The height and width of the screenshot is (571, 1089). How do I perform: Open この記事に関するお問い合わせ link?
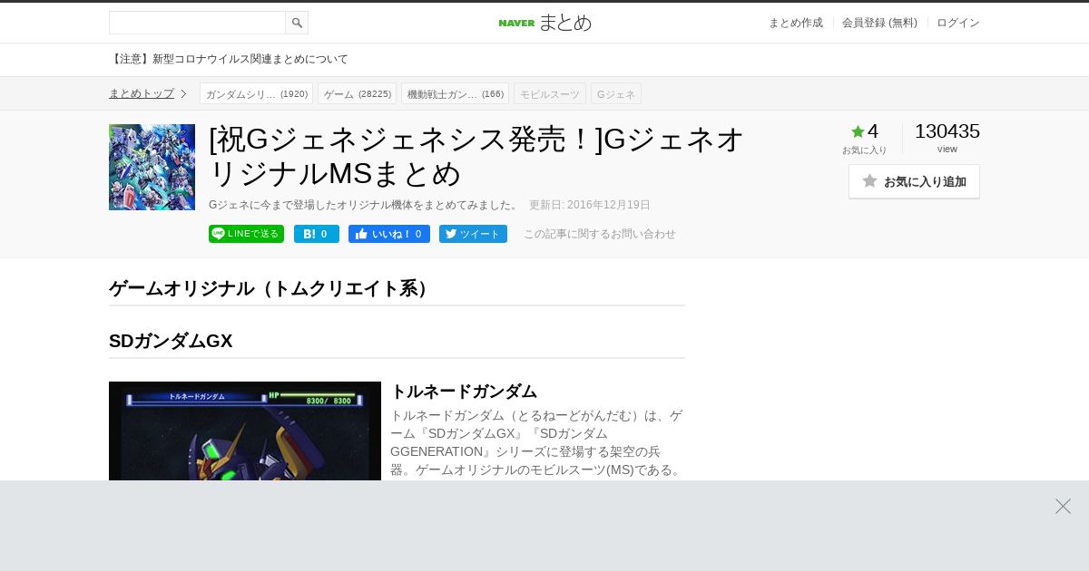(599, 234)
